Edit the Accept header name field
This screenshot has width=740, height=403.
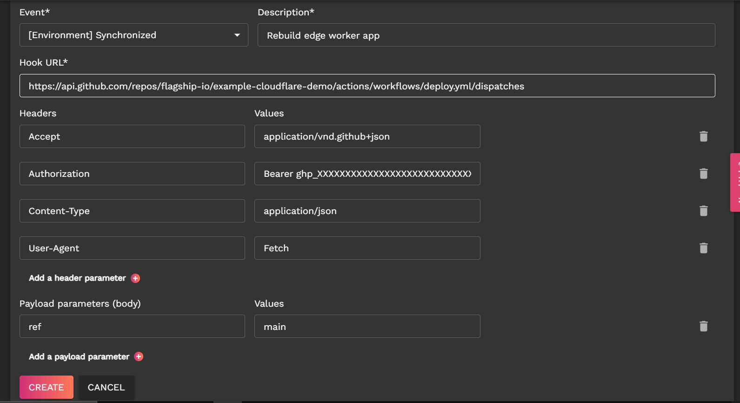click(x=132, y=136)
